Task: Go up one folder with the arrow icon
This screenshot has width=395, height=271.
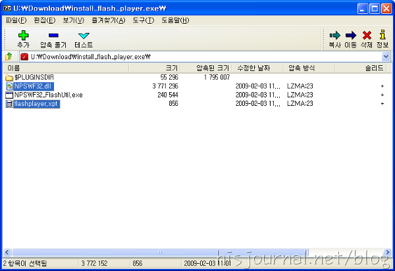Action: pyautogui.click(x=9, y=57)
